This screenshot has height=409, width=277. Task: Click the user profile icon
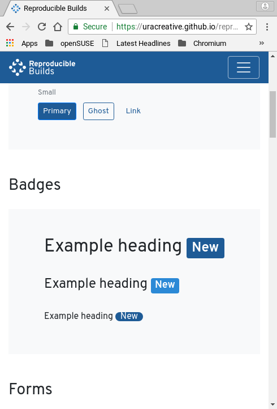[265, 6]
